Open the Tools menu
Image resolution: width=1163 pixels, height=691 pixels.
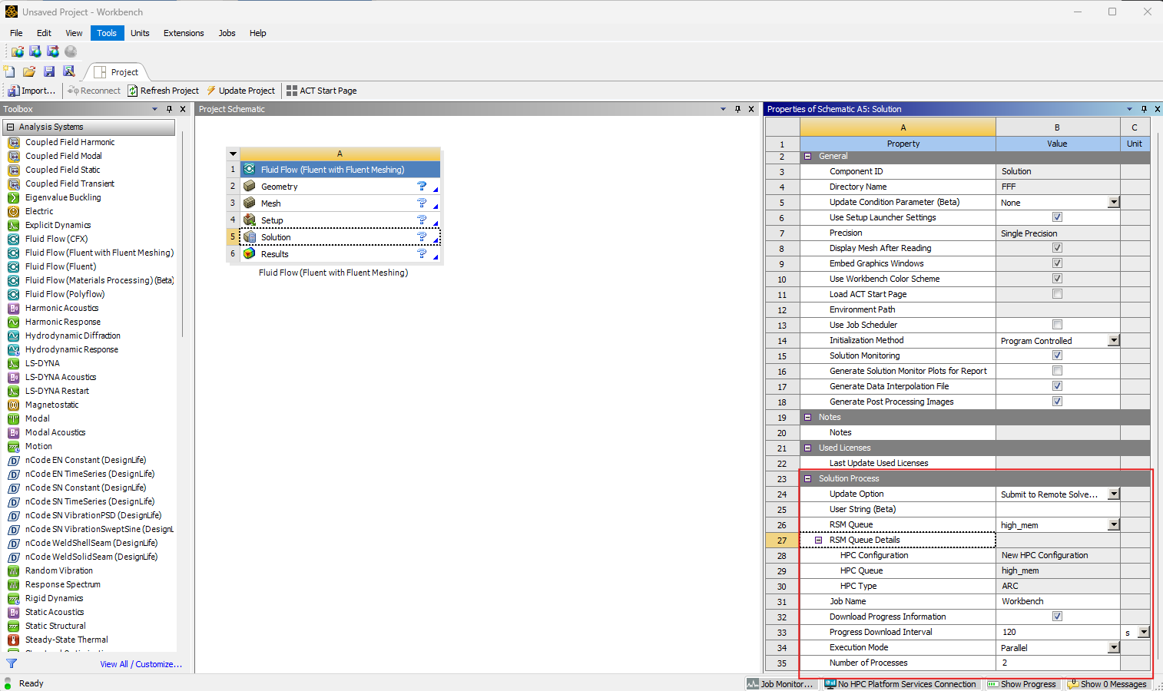tap(107, 33)
